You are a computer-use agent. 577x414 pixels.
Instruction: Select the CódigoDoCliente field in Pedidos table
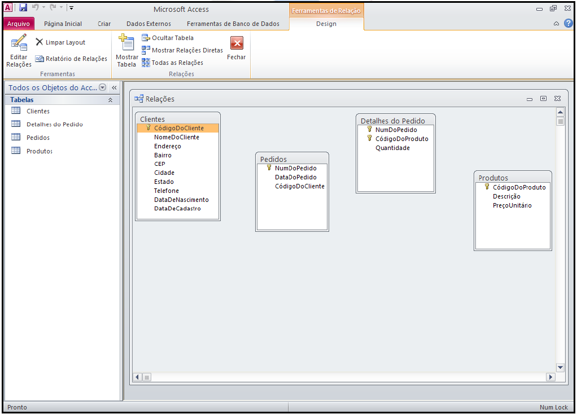[x=299, y=186]
